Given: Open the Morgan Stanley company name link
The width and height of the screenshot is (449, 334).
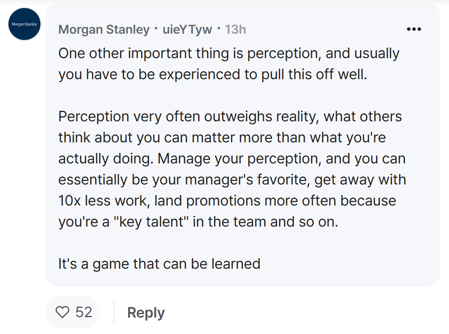Looking at the screenshot, I should coord(104,29).
